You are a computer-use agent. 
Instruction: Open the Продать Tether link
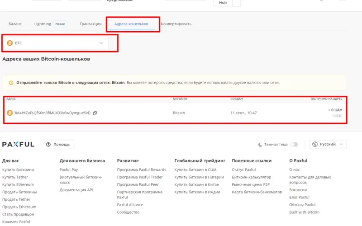tap(16, 199)
